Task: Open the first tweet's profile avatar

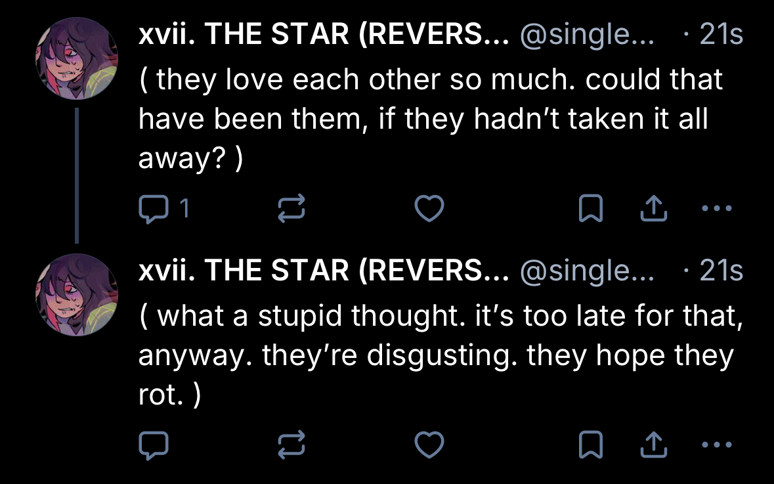Action: (x=76, y=58)
